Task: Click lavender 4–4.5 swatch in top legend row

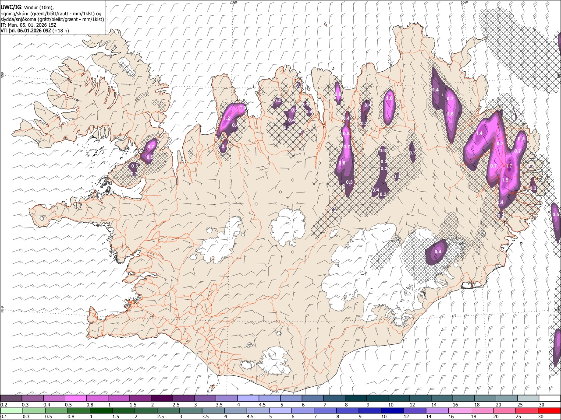Action: (248, 399)
